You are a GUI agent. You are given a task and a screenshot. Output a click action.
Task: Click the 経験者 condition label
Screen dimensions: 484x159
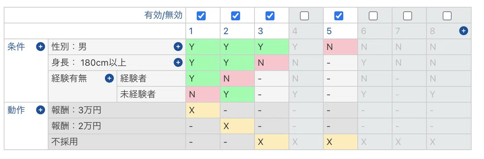(x=133, y=79)
